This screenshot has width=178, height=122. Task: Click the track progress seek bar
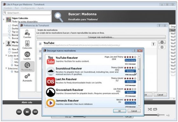tap(98, 117)
